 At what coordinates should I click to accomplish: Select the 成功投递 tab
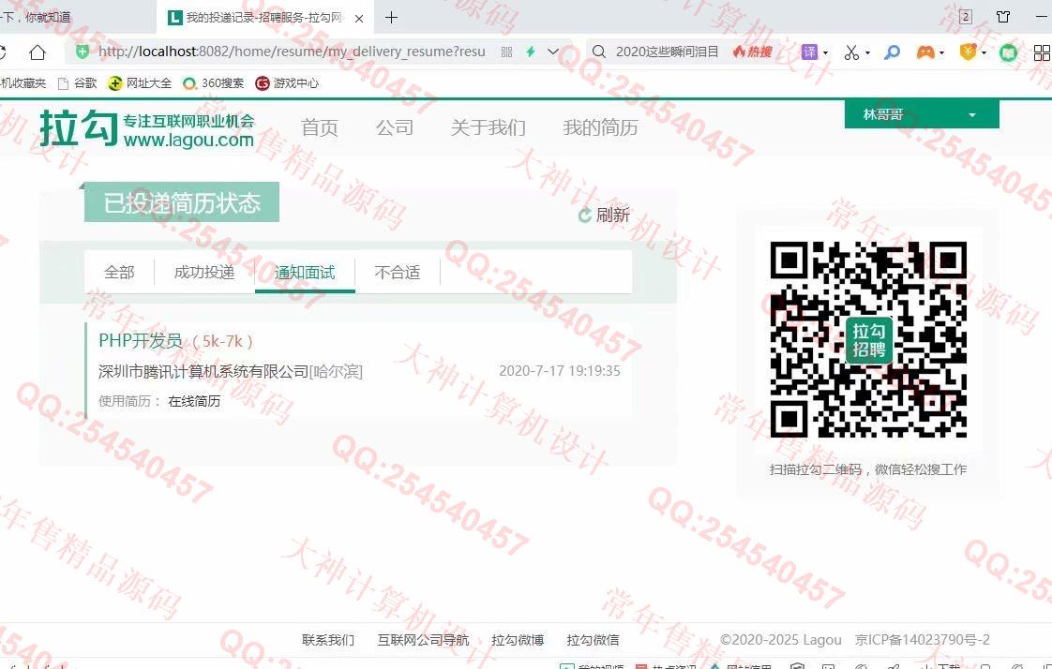[x=204, y=272]
